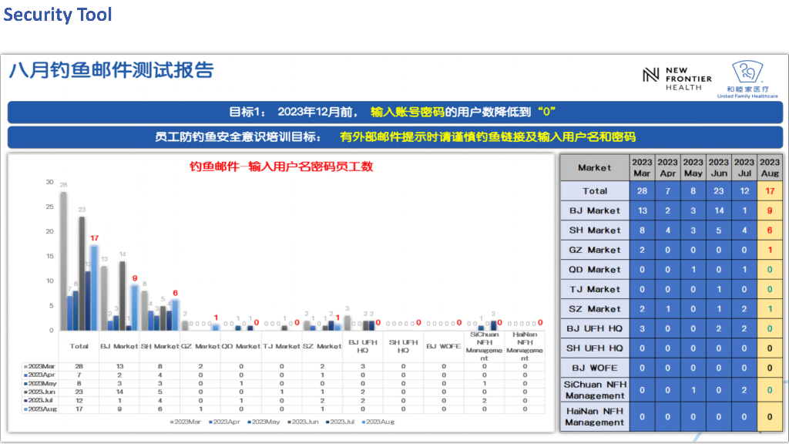The width and height of the screenshot is (789, 444).
Task: Click the 2023 Jul column header in the summary table
Action: point(744,167)
